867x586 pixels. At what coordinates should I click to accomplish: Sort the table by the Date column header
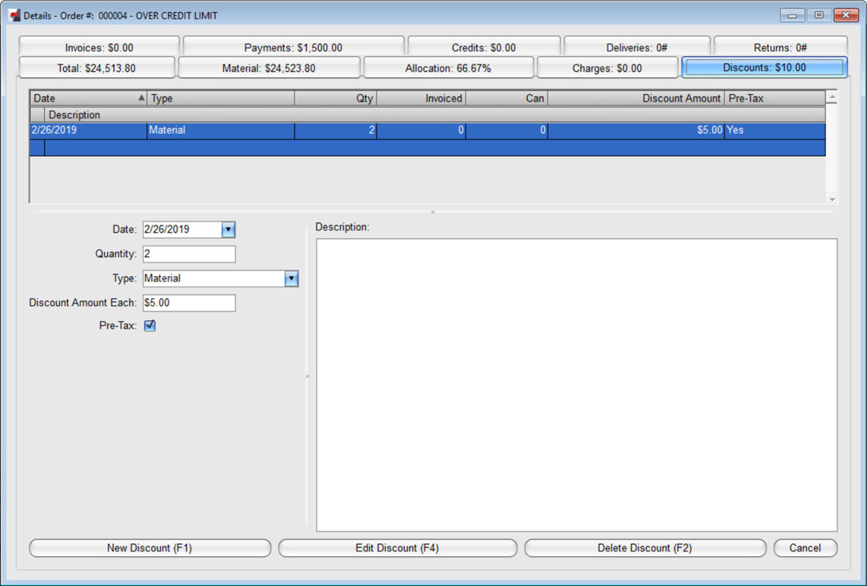coord(88,98)
